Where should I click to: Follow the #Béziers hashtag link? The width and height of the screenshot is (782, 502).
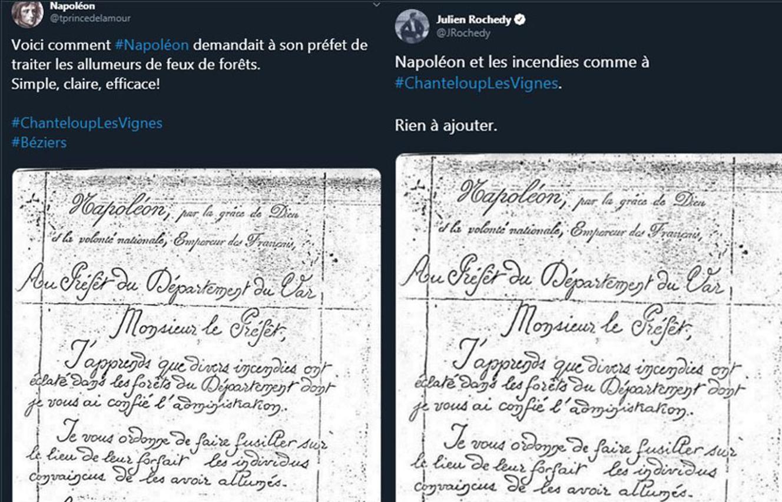coord(39,142)
